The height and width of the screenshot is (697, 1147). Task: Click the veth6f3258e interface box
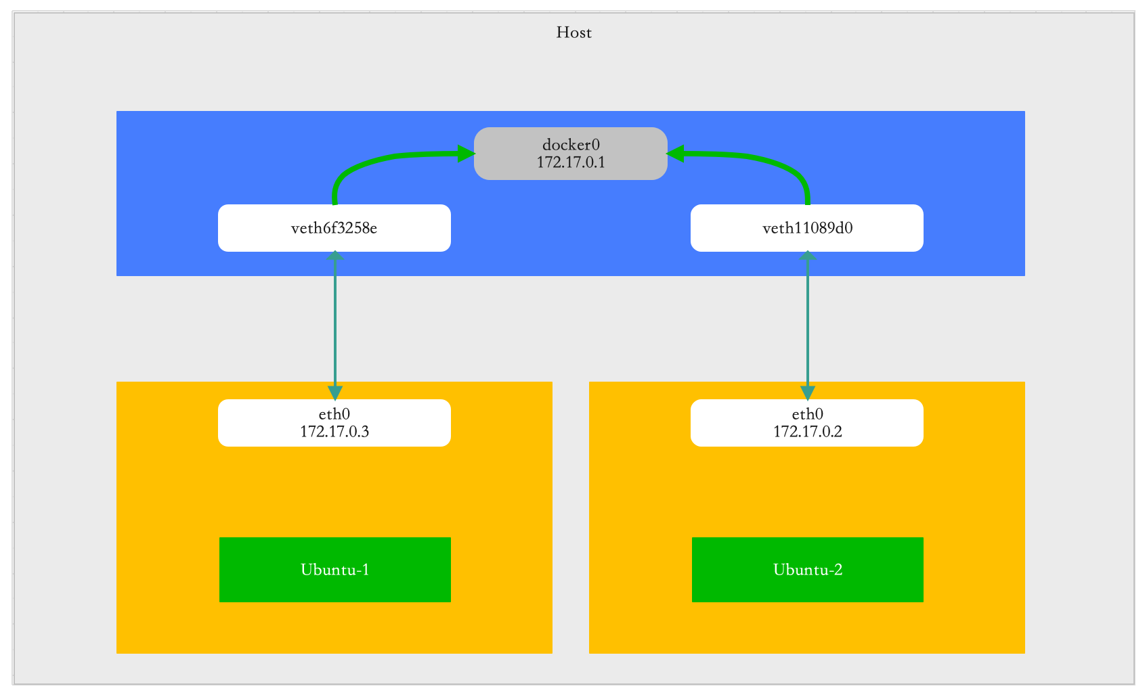[x=334, y=228]
